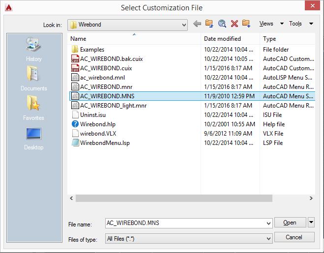
Task: Click the scroll right arrow
Action: (x=311, y=198)
